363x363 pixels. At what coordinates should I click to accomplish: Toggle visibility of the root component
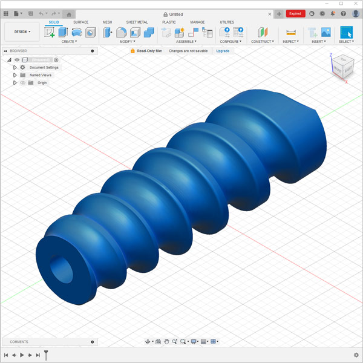tap(17, 60)
